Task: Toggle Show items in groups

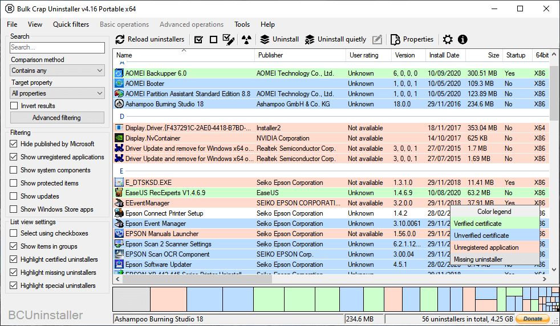Action: tap(14, 246)
